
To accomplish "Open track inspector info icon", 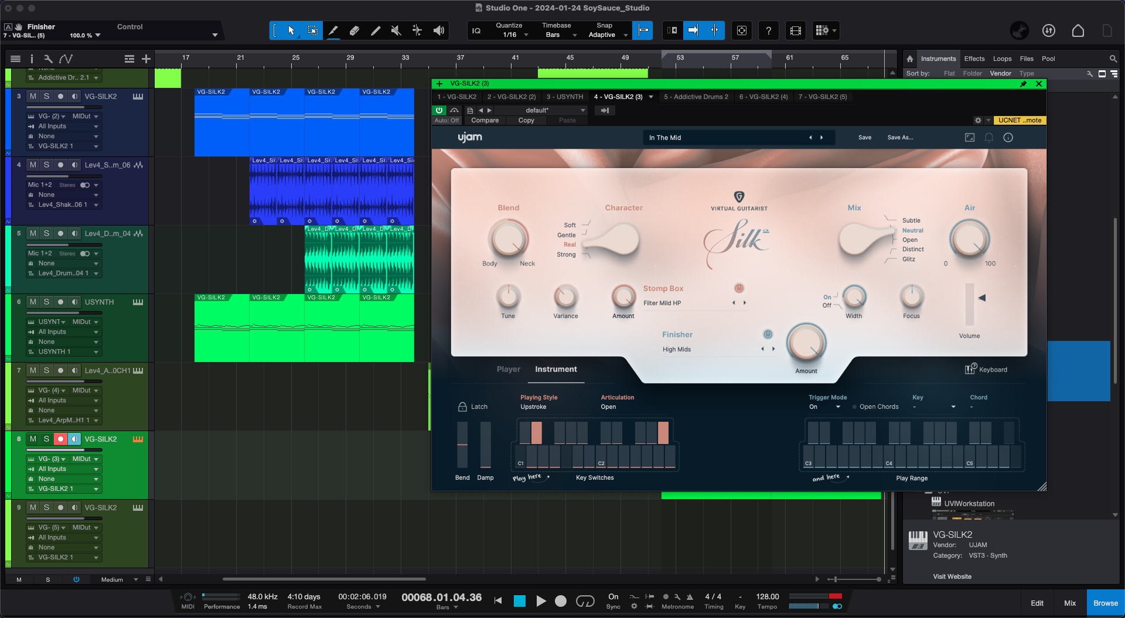I will [x=32, y=59].
